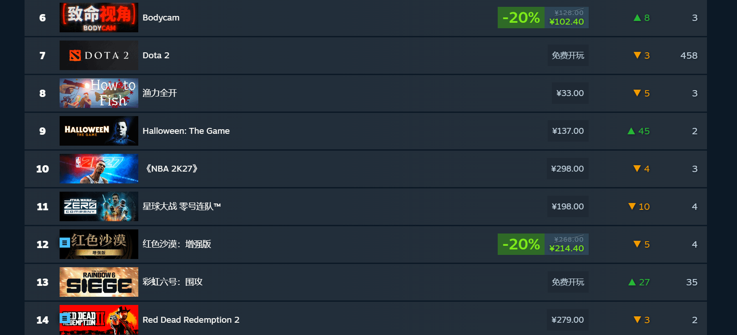737x335 pixels.
Task: Click the ¥298.00 price for NBA 2K27
Action: [x=567, y=168]
